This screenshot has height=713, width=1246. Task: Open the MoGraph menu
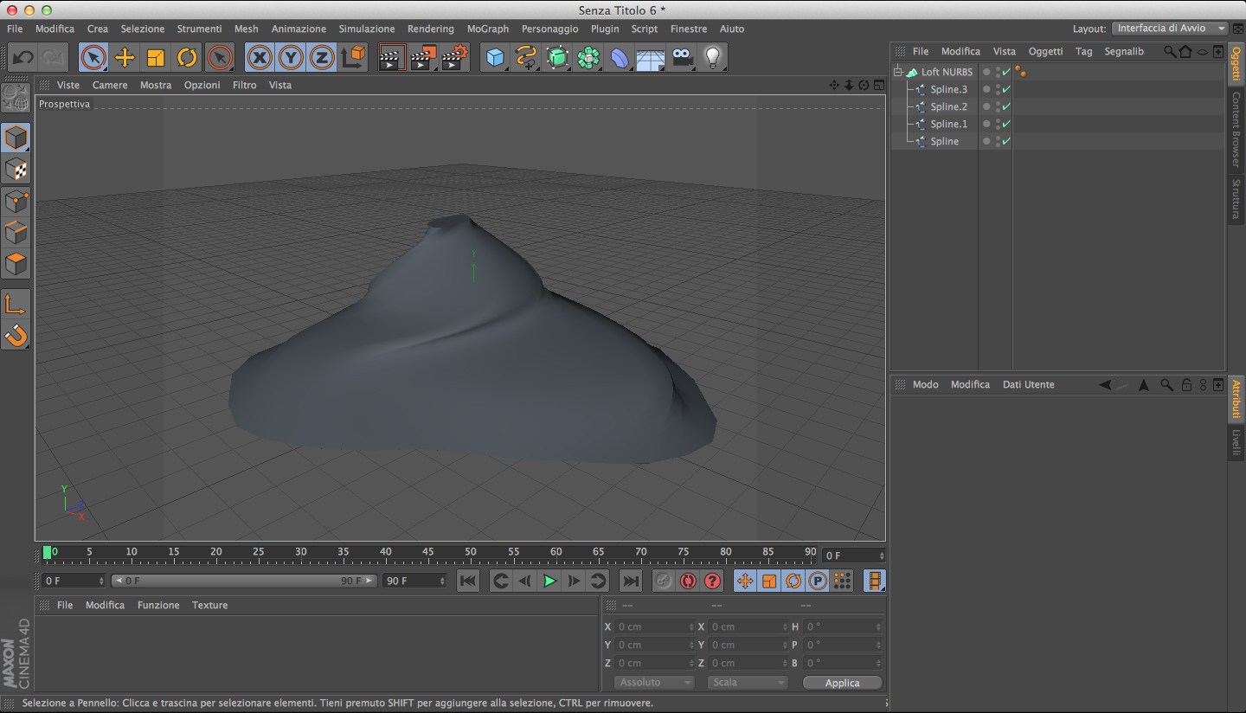pyautogui.click(x=487, y=29)
